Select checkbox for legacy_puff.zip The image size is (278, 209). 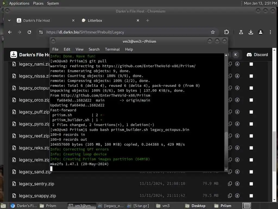coord(251,112)
